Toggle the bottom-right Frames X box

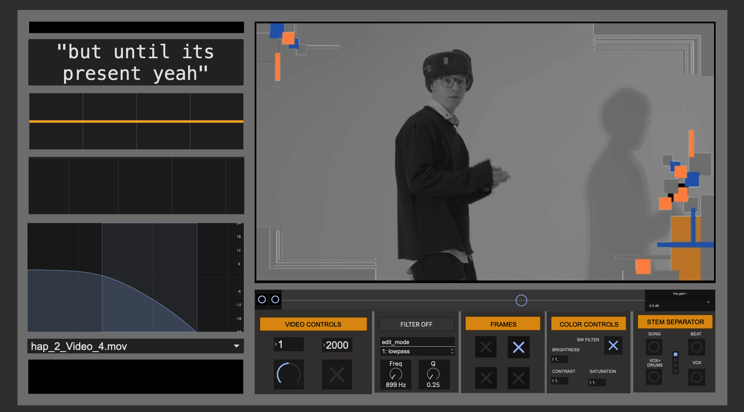coord(518,378)
